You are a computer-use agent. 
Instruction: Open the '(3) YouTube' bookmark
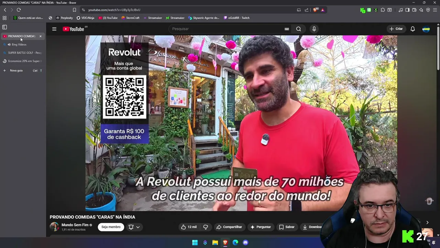tap(108, 18)
